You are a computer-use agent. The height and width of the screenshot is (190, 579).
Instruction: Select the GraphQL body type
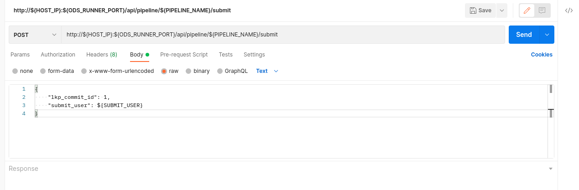[x=220, y=71]
